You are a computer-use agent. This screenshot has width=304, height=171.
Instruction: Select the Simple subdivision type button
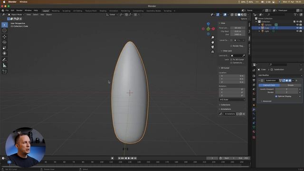[291, 85]
